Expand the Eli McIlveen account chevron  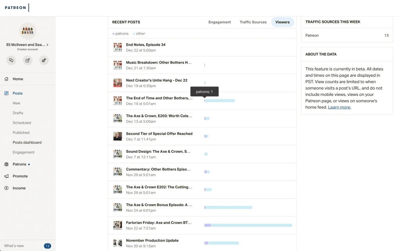(47, 45)
